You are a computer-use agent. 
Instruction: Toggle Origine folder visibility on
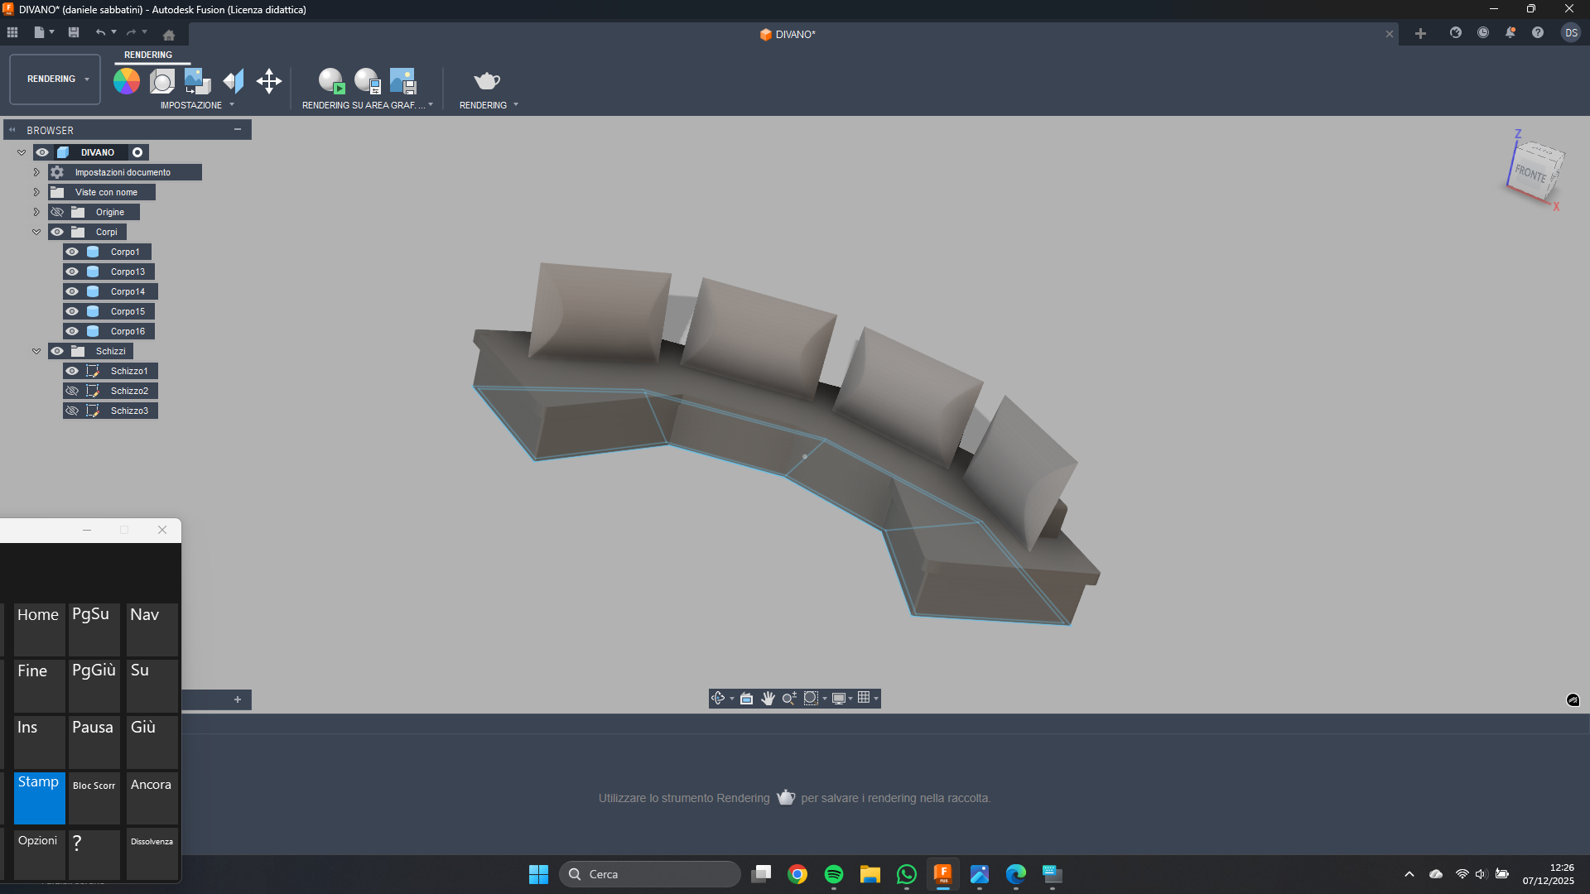point(57,212)
